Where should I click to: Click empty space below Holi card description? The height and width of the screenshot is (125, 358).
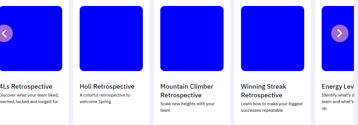[111, 115]
